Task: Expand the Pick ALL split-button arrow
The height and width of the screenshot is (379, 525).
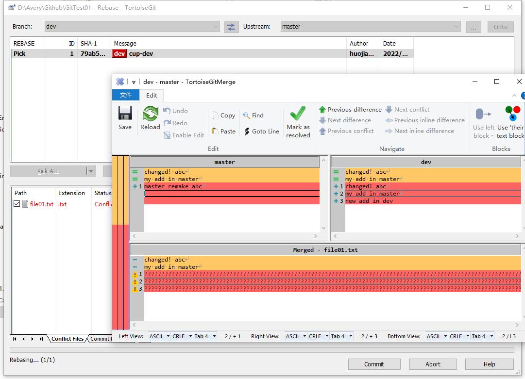Action: point(91,171)
